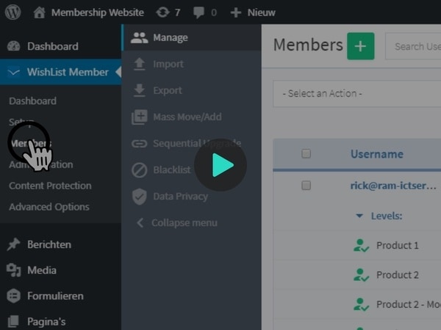The image size is (441, 330).
Task: Click the green add member plus button
Action: coord(361,46)
